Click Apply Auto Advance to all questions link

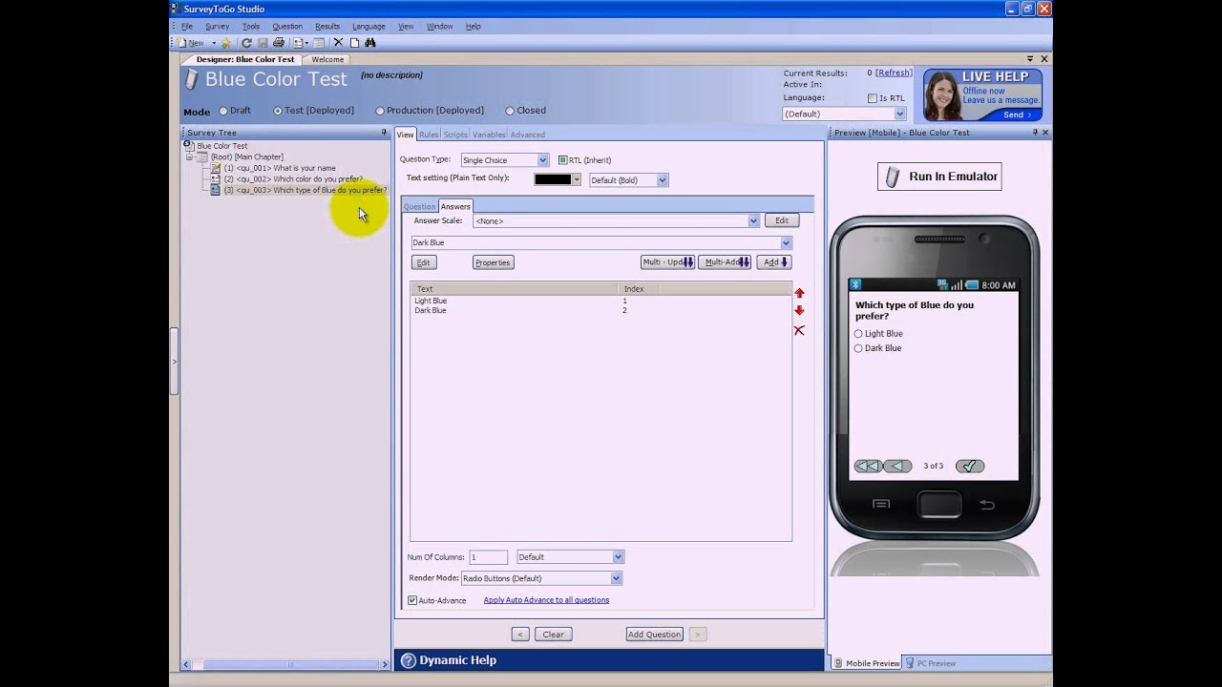[x=546, y=600]
